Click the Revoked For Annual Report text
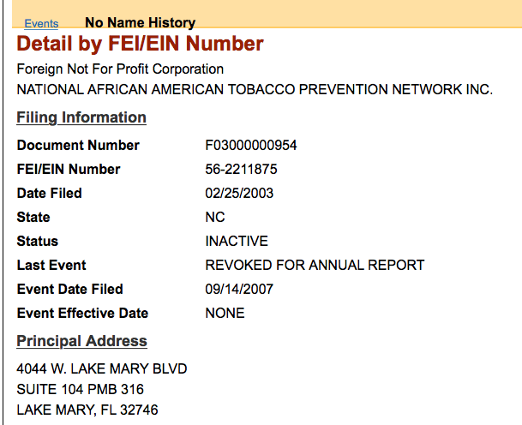The height and width of the screenshot is (425, 522). click(315, 265)
